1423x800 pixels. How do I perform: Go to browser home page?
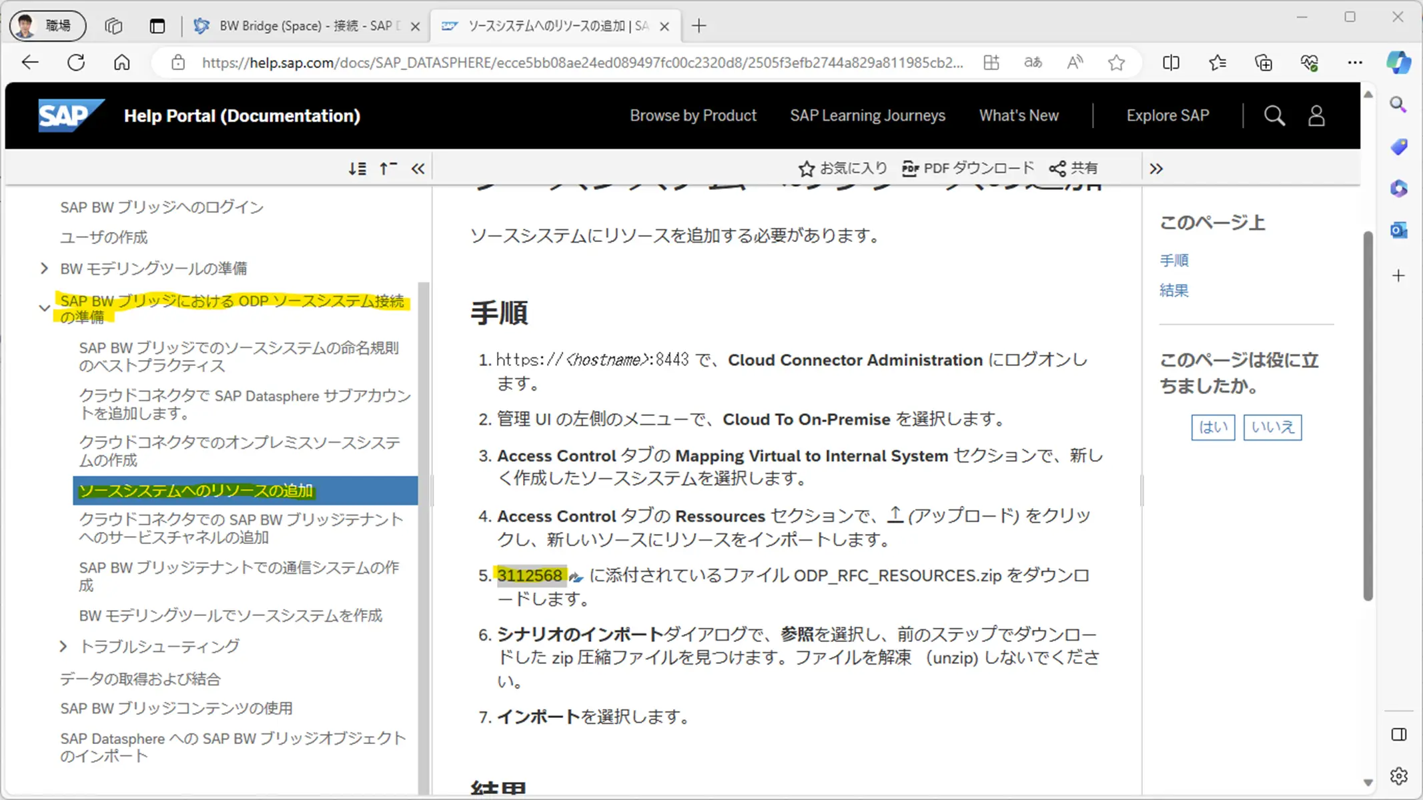tap(121, 63)
